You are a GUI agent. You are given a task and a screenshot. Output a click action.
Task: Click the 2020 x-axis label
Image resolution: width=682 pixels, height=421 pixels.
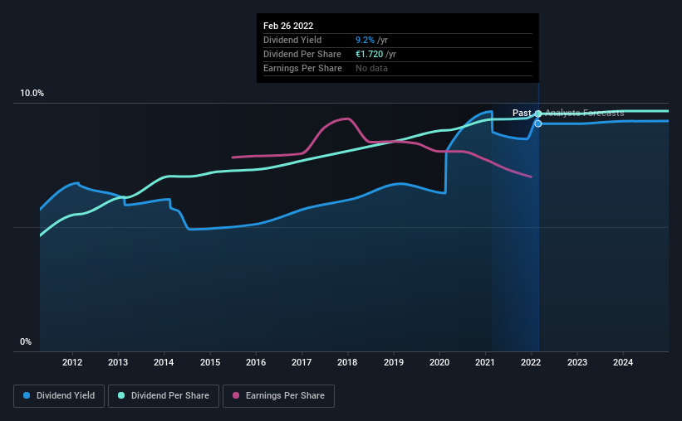click(439, 362)
